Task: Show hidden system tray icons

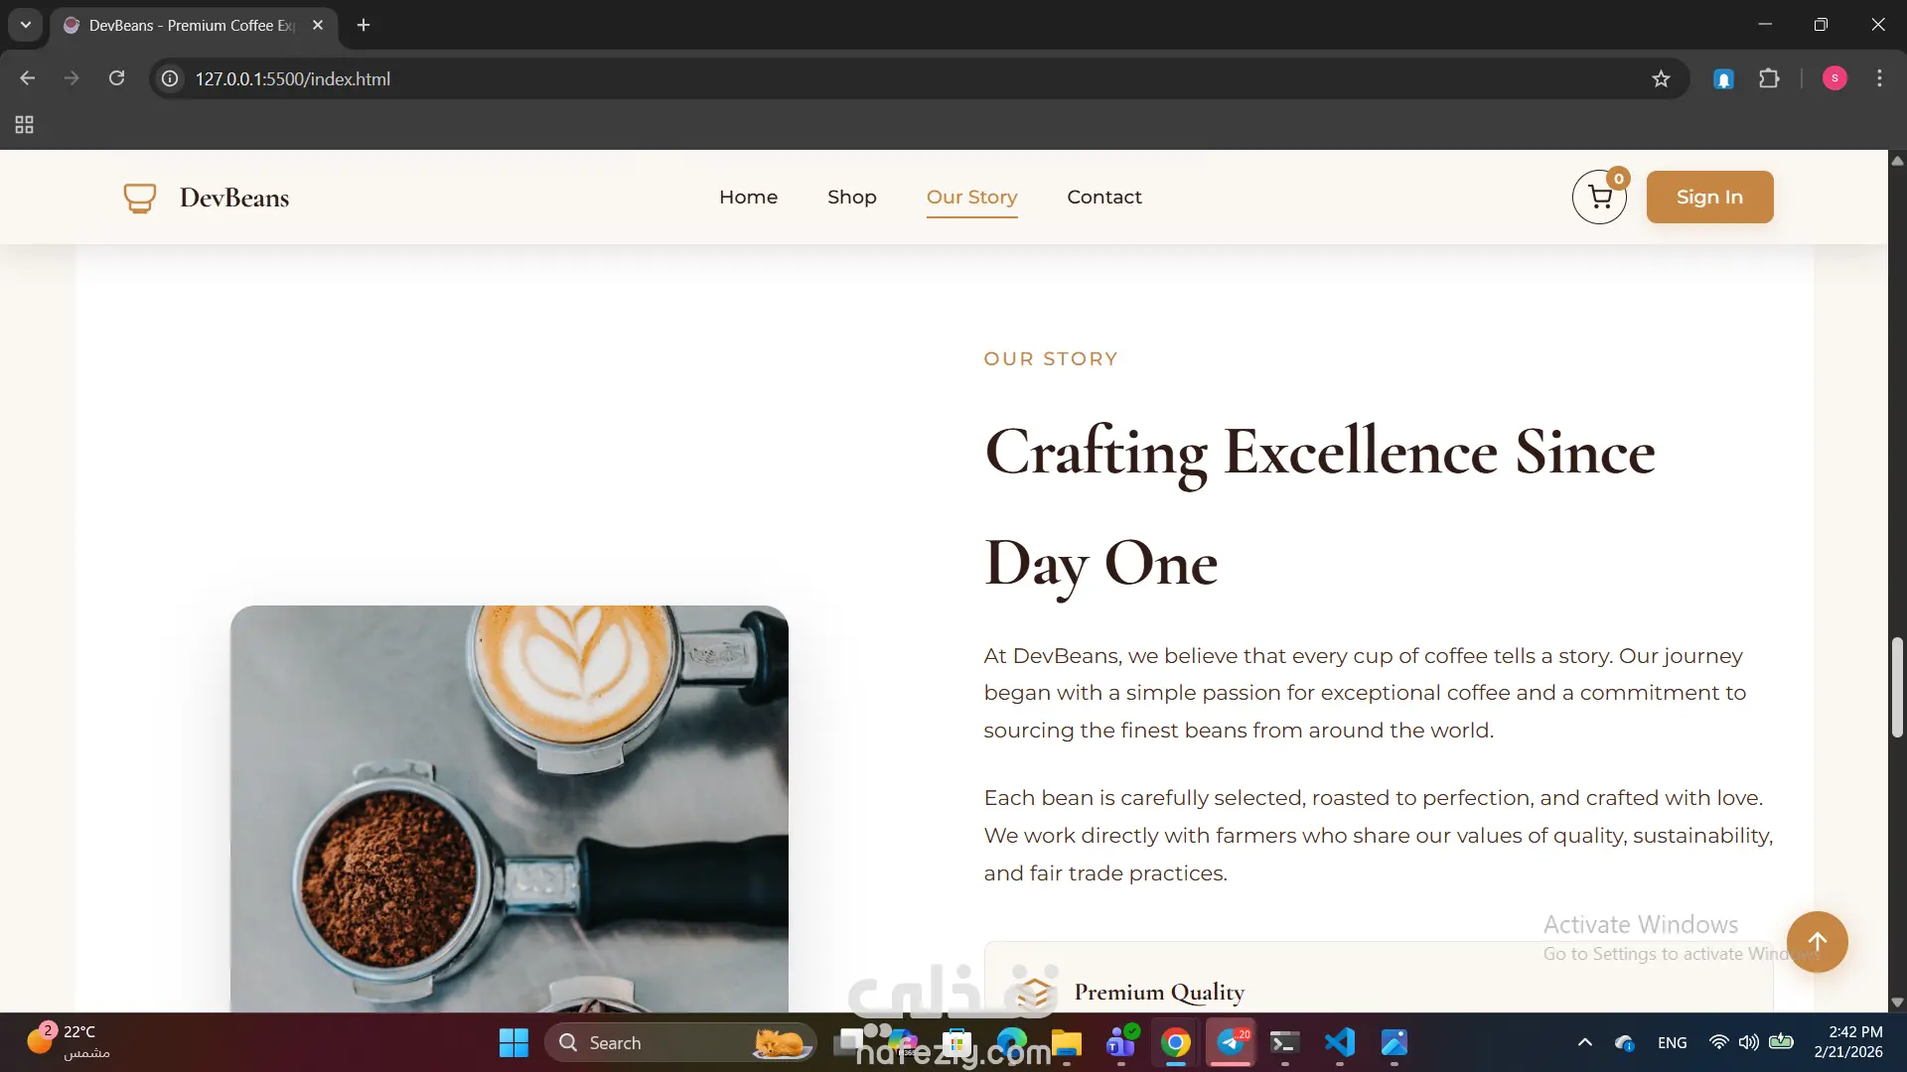Action: pyautogui.click(x=1585, y=1042)
